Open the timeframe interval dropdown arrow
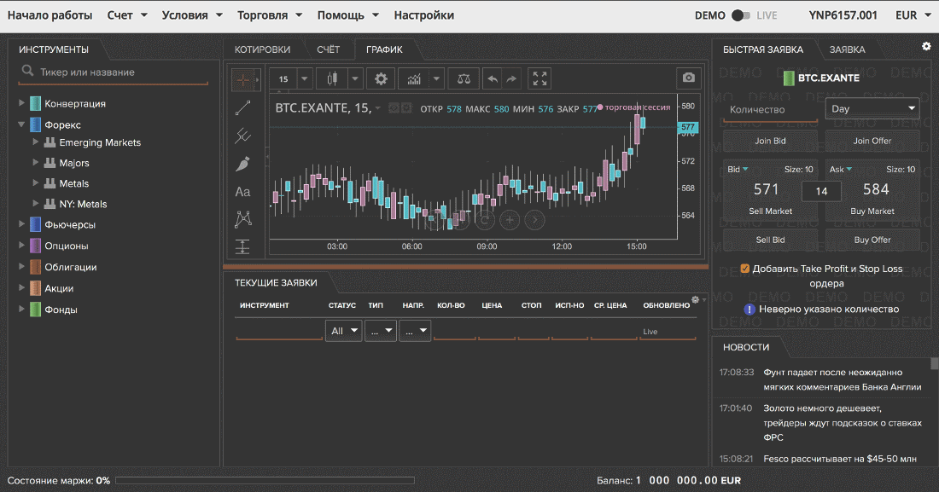The height and width of the screenshot is (492, 939). [x=304, y=78]
